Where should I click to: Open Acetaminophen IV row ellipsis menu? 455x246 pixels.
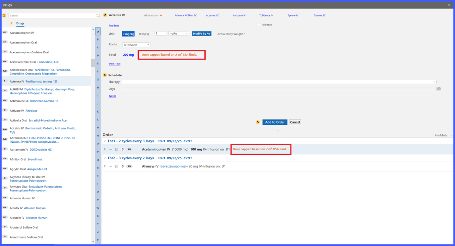(110, 149)
